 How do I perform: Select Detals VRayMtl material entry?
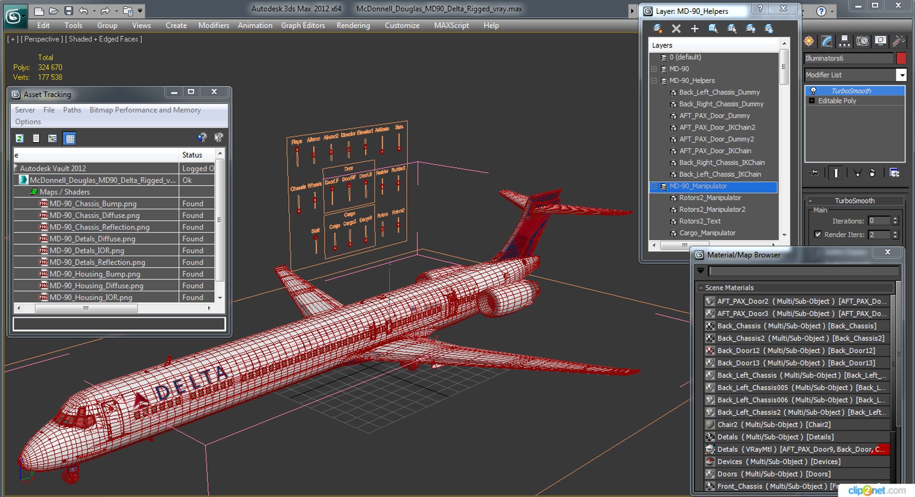tap(797, 449)
